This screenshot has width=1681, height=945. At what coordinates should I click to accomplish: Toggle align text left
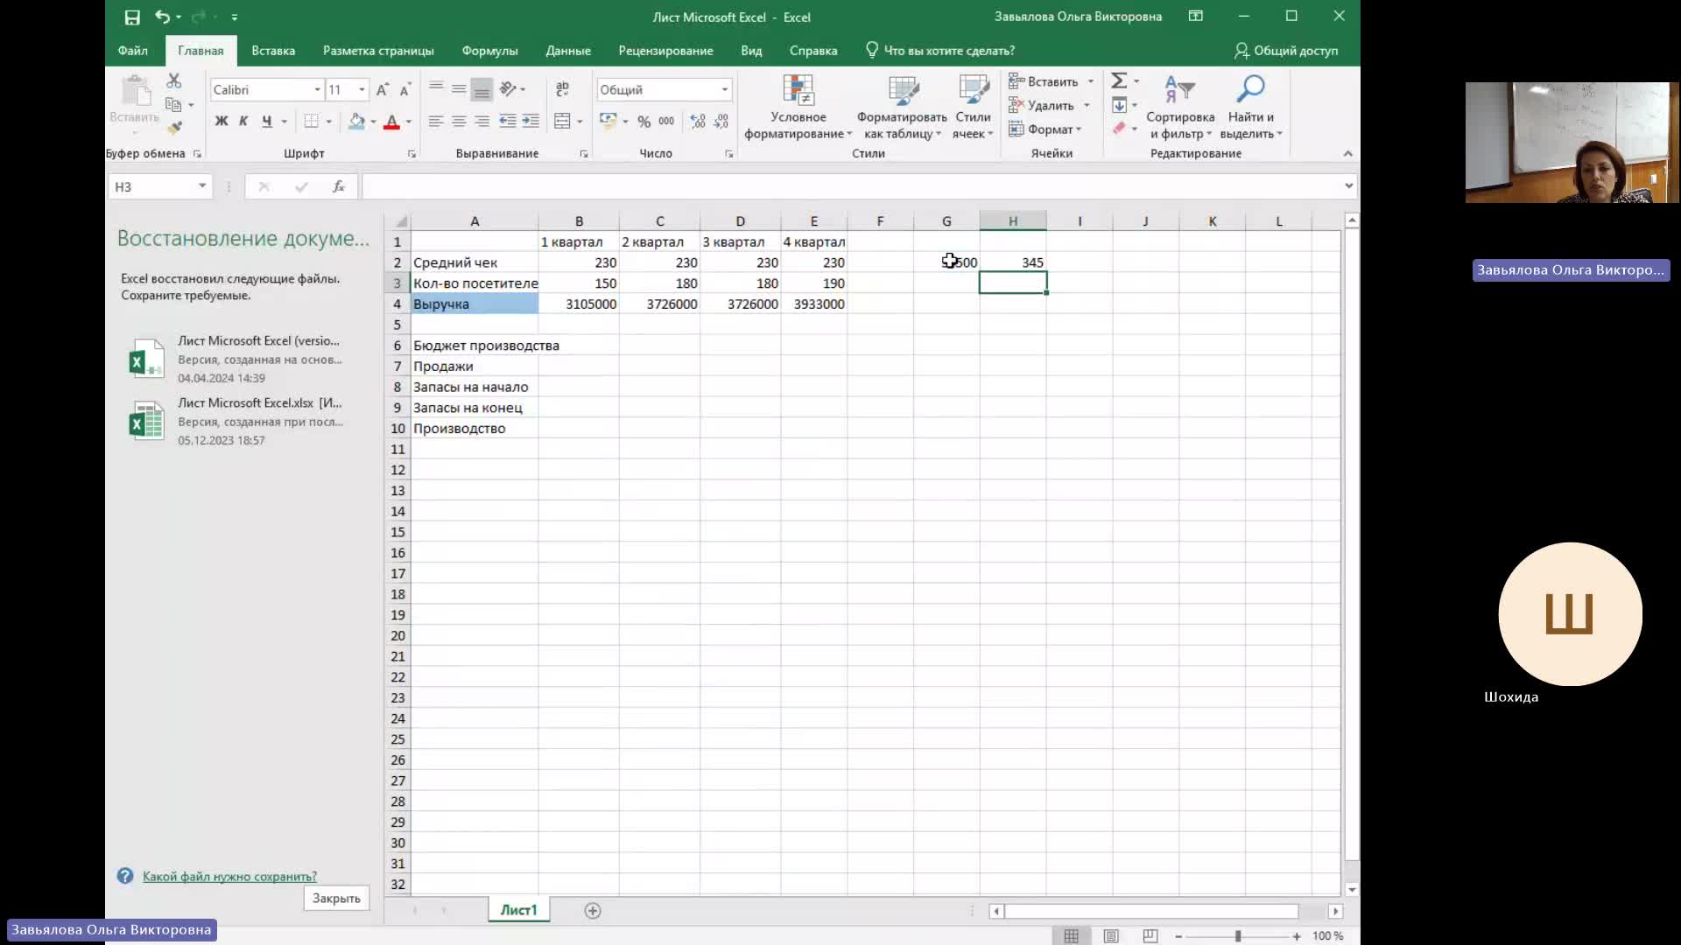(435, 122)
